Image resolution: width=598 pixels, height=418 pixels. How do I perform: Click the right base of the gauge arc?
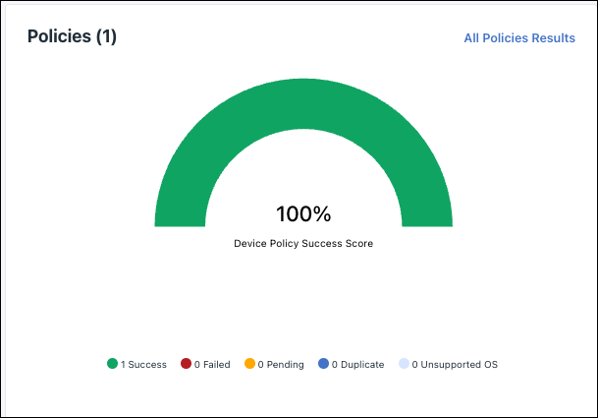pos(427,217)
